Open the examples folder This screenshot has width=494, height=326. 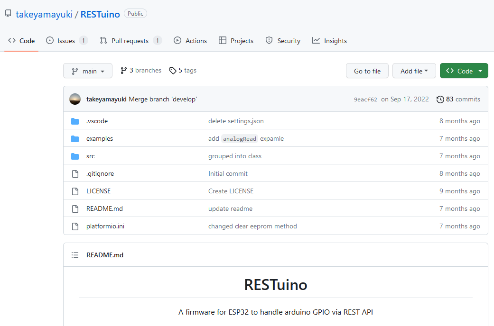click(x=100, y=139)
